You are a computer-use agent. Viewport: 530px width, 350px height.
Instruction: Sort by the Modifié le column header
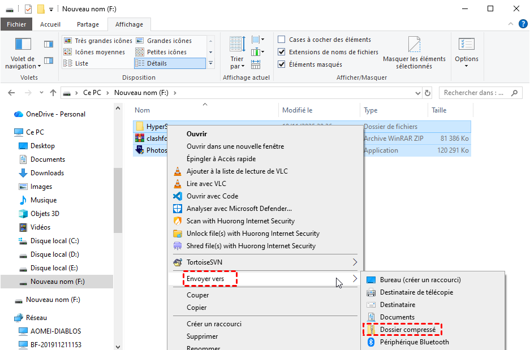pyautogui.click(x=298, y=110)
